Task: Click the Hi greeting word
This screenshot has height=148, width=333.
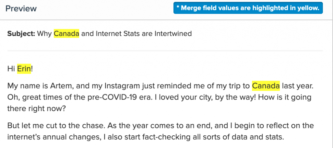Action: coord(11,69)
